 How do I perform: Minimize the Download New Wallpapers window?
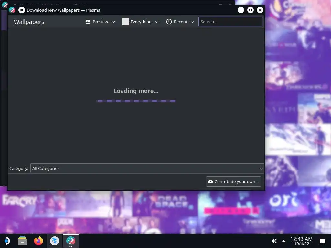pos(240,10)
